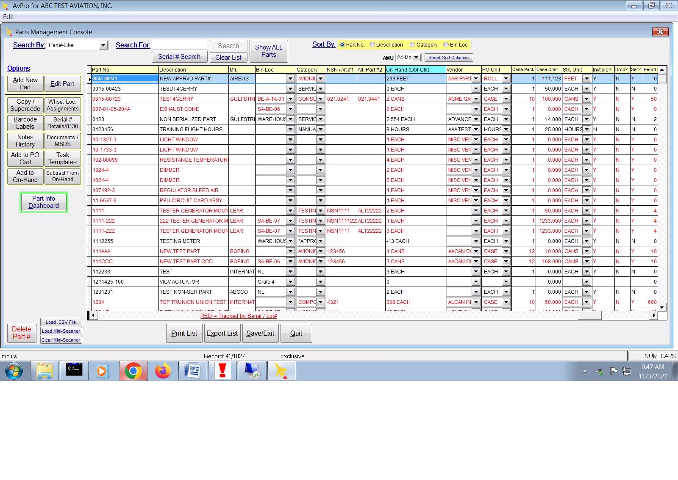Viewport: 678px width, 480px height.
Task: Open the AMU 24-Mo dropdown
Action: 416,58
